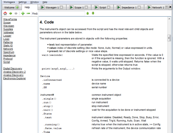Click the .single() method text

49,99
